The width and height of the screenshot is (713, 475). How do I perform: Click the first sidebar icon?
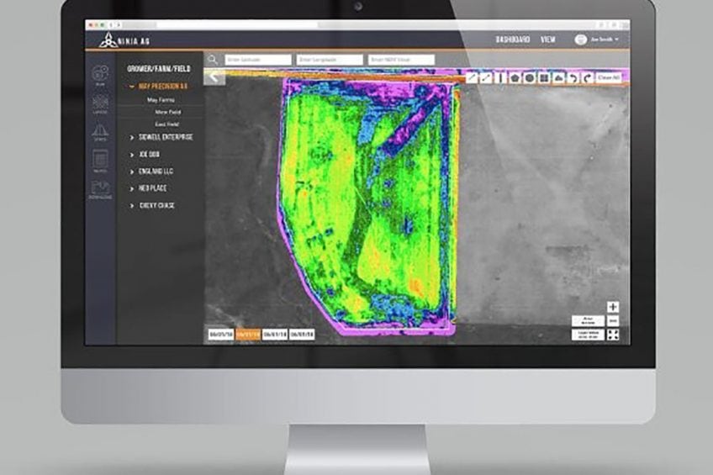pos(100,75)
